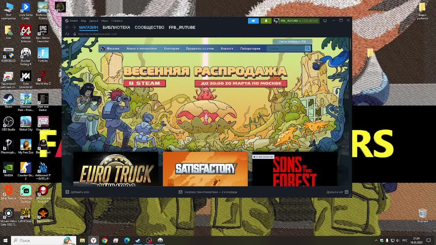
Task: Open the Friends and Chat icon
Action: click(346, 192)
